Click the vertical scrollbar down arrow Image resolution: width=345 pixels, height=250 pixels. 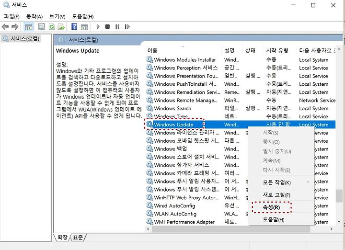(x=339, y=222)
